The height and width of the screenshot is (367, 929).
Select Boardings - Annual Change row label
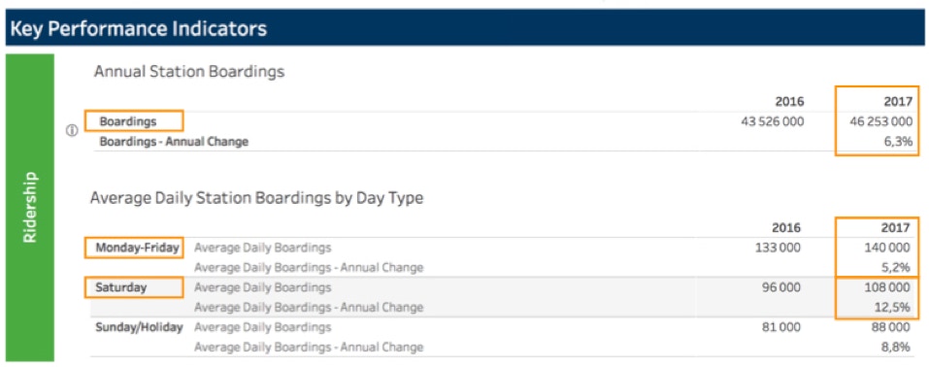coord(174,142)
